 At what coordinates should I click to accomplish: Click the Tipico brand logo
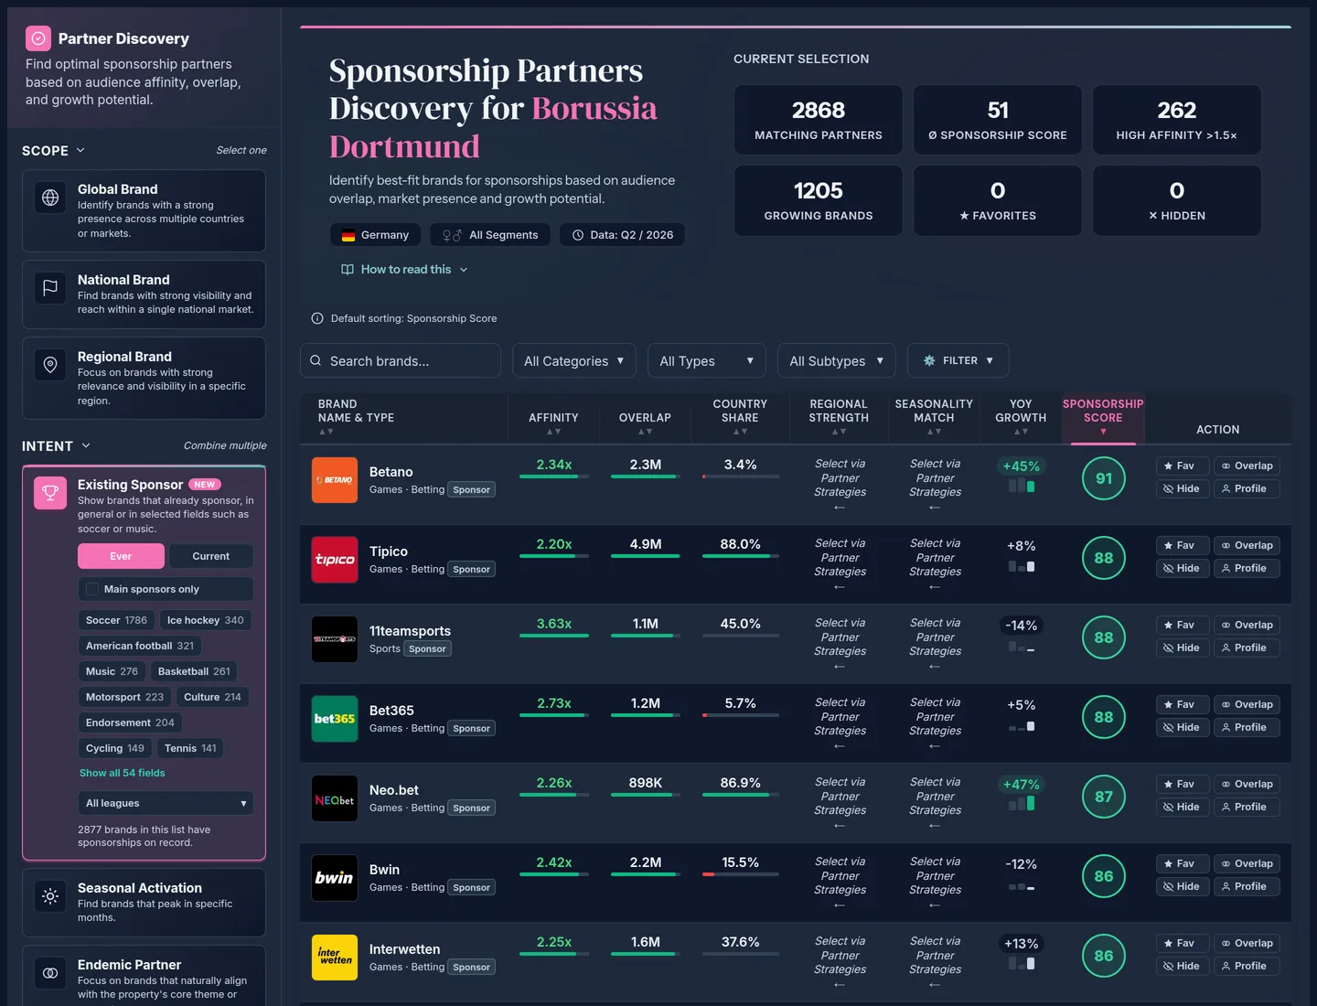pos(335,560)
